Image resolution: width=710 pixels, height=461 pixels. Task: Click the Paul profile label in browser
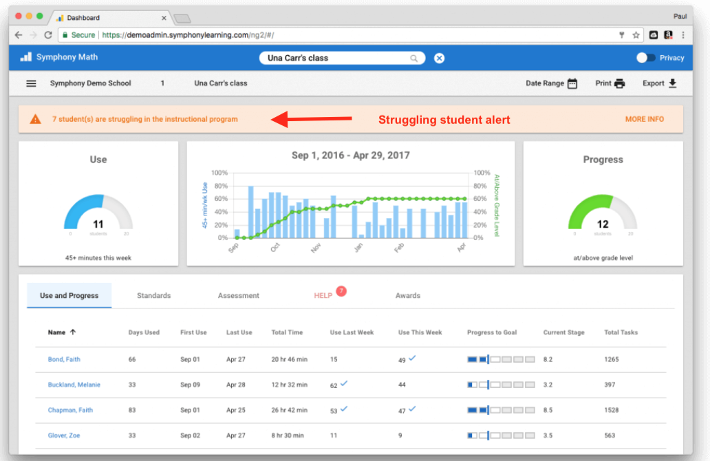(680, 17)
